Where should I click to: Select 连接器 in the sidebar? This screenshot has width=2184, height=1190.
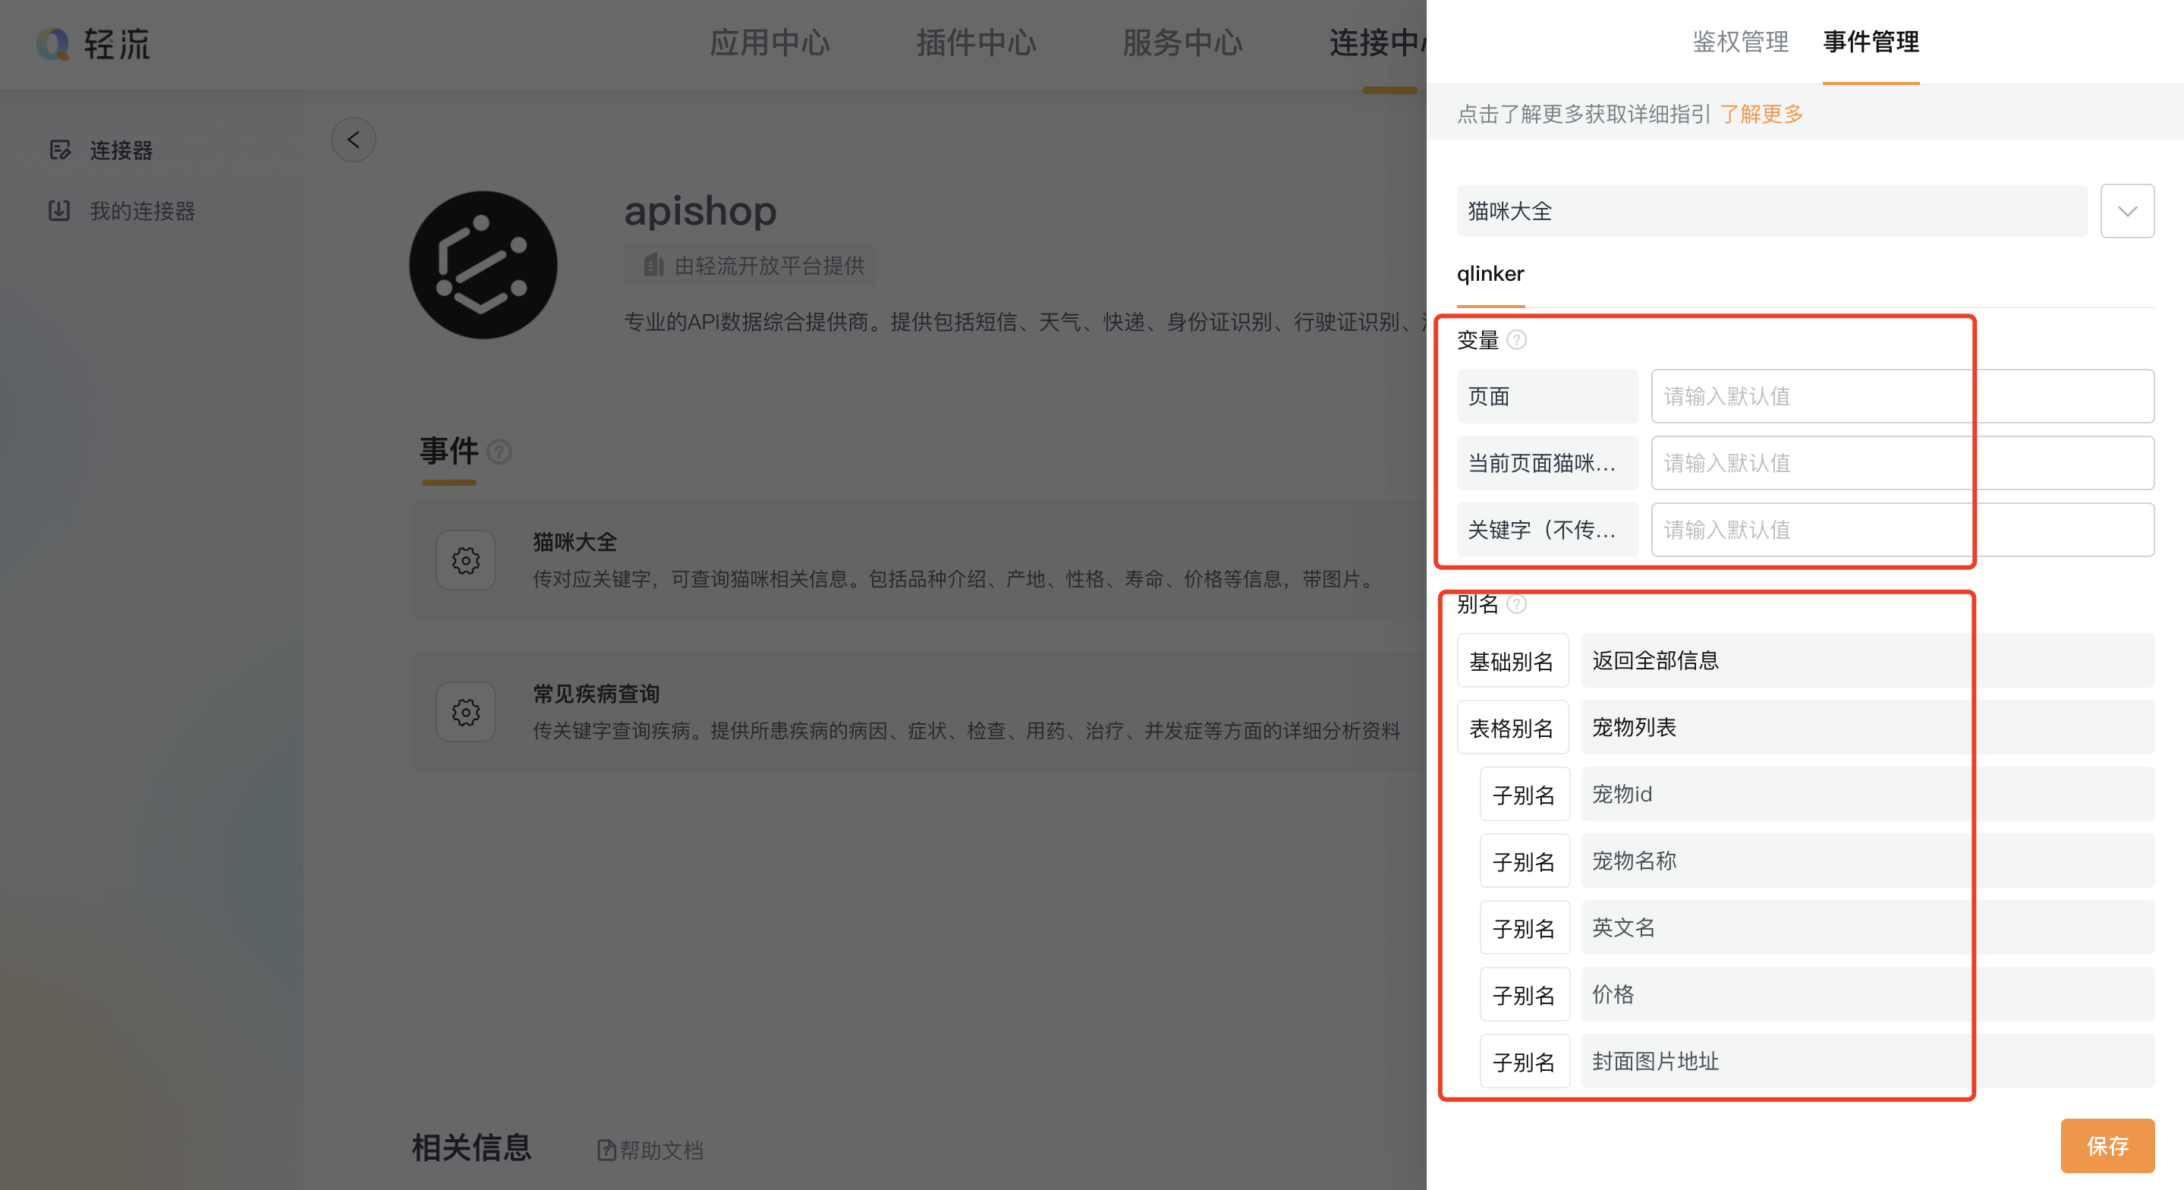pos(121,150)
